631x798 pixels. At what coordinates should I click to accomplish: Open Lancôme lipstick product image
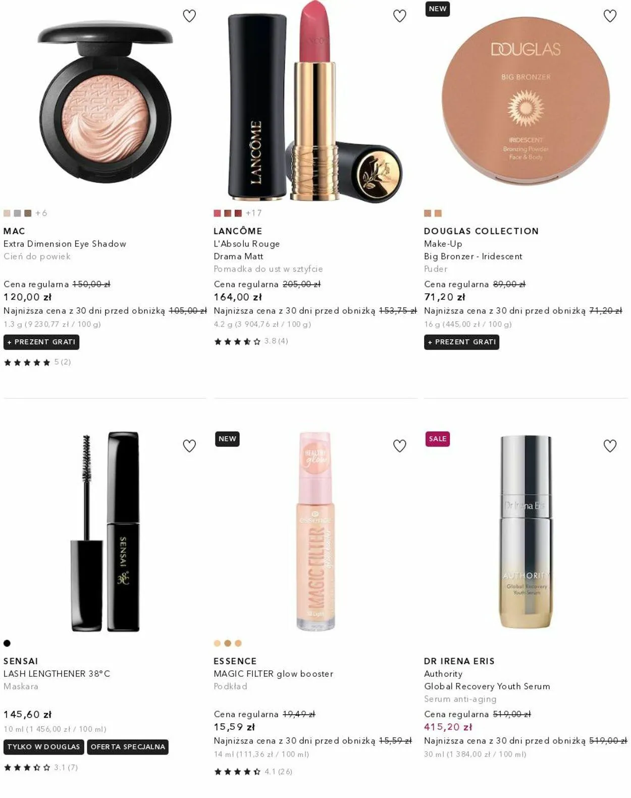click(315, 101)
